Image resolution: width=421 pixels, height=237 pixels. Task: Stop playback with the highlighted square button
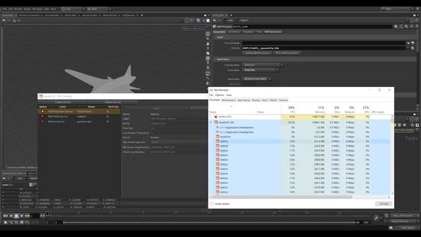point(16,216)
